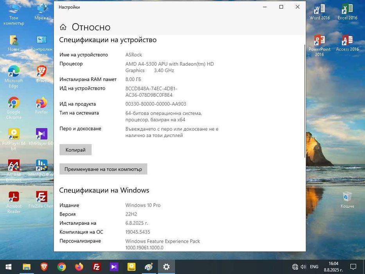This screenshot has height=274, width=365.
Task: Launch Access 2016 desktop shortcut
Action: 347,43
